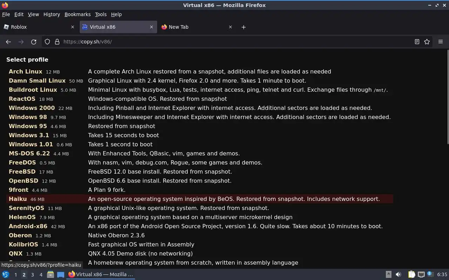Viewport: 449px width, 280px height.
Task: Click the removable media tray icon
Action: tap(389, 274)
